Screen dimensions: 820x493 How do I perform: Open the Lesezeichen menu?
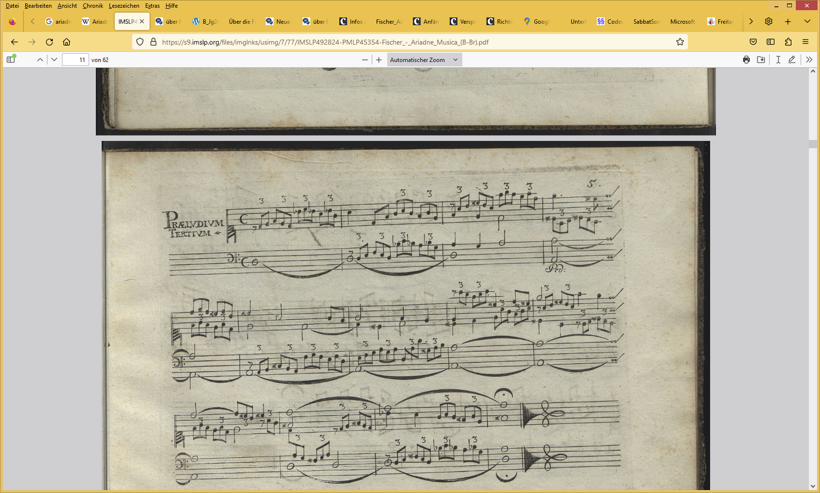click(x=124, y=6)
